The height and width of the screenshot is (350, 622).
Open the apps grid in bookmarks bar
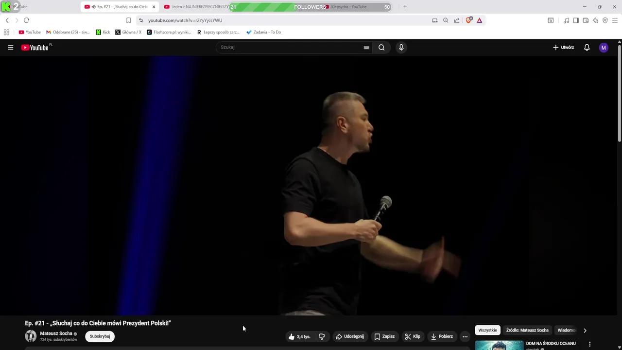[6, 32]
